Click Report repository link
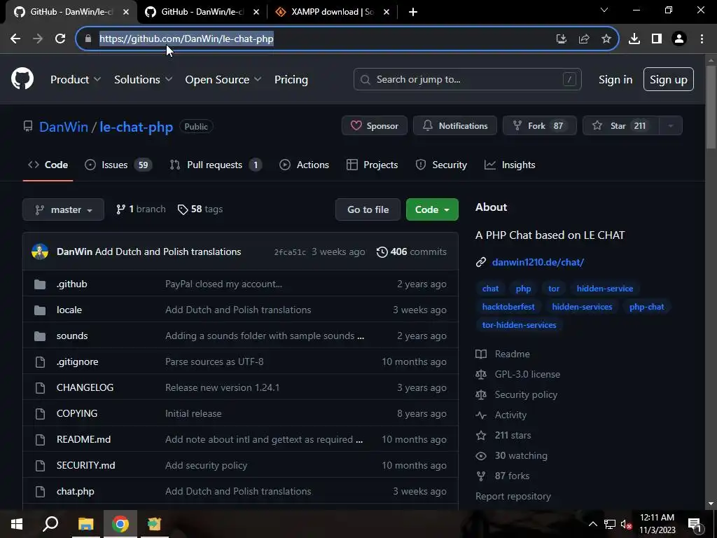Viewport: 717px width, 538px height. tap(513, 497)
